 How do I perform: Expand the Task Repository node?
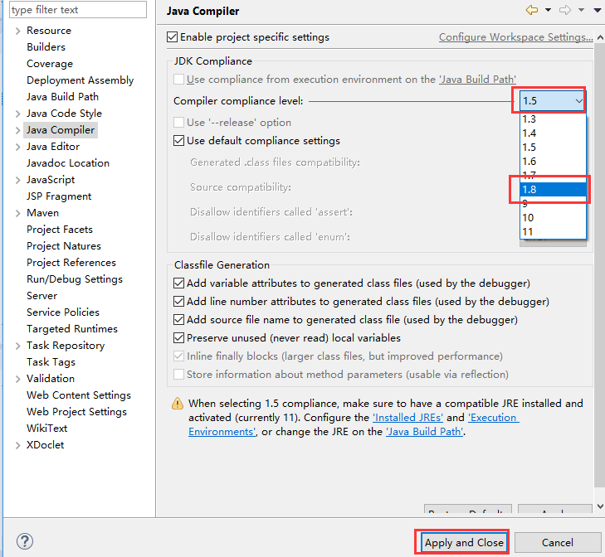pyautogui.click(x=17, y=346)
